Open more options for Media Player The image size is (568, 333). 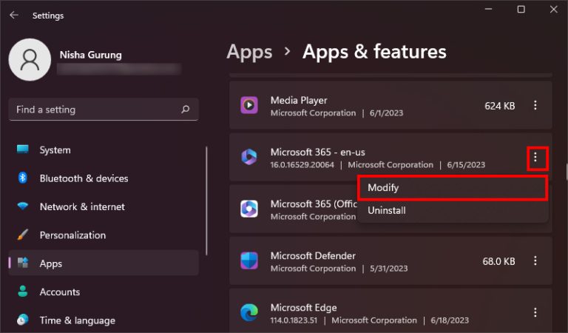click(x=535, y=106)
